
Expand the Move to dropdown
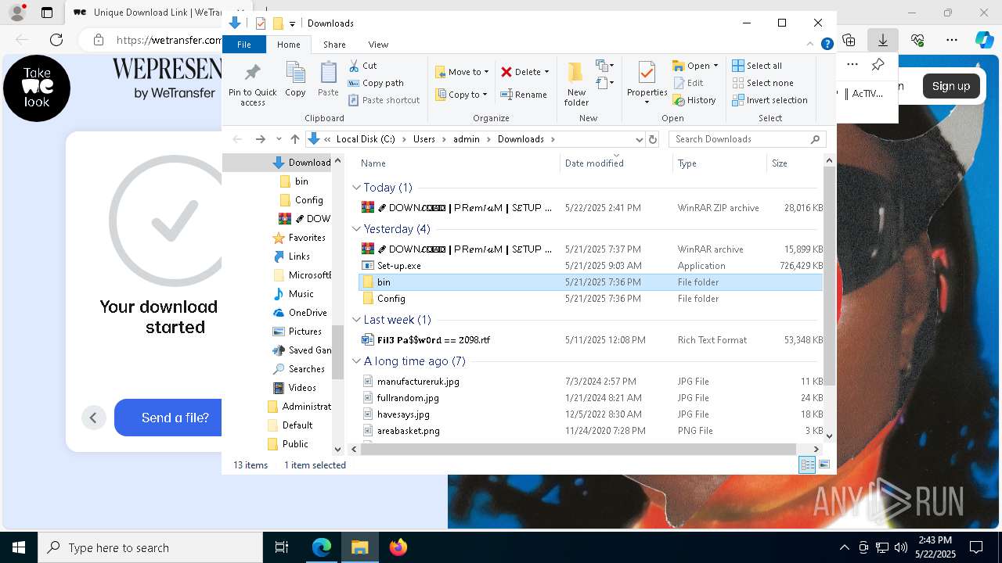click(x=486, y=72)
